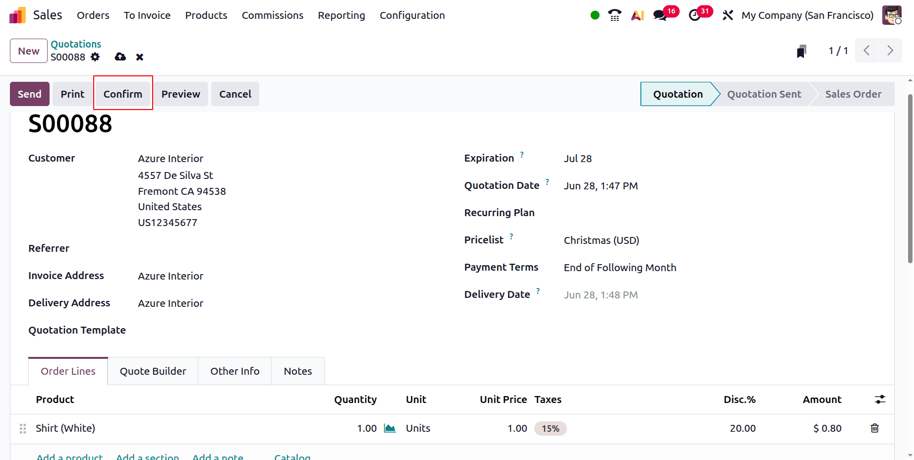This screenshot has height=460, width=914.
Task: Show help for the Expiration field
Action: 522,155
